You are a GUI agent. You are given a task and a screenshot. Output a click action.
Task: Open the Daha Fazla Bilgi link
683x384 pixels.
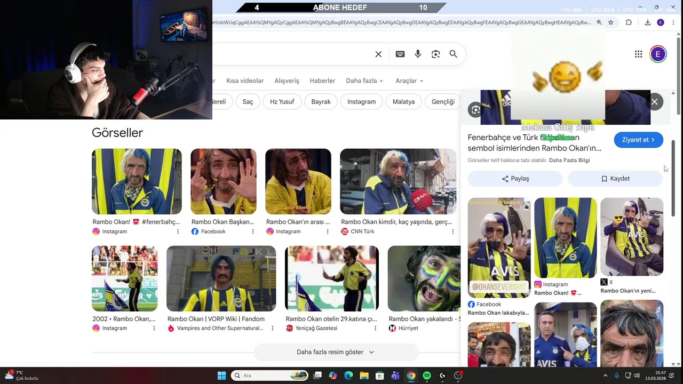[569, 160]
